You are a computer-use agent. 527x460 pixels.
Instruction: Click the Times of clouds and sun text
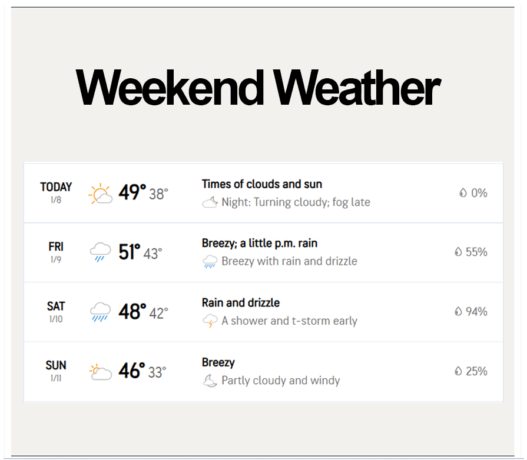point(261,184)
